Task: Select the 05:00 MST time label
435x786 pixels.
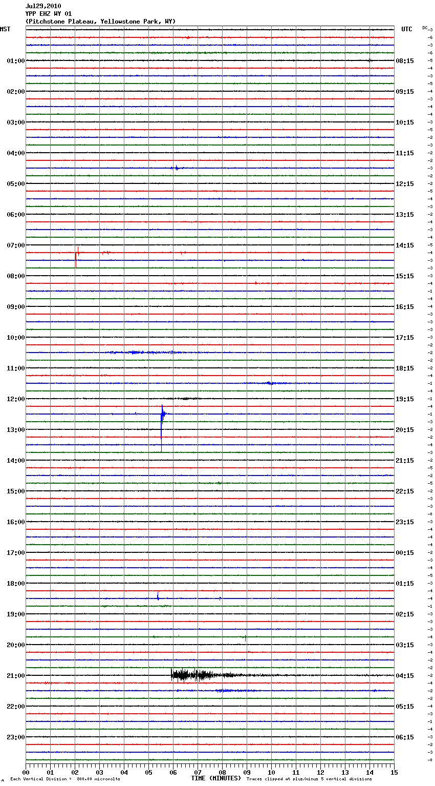Action: 16,184
